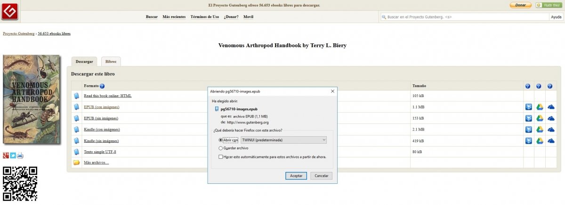
Task: Confirm dialog with Aceptar button
Action: pyautogui.click(x=296, y=175)
